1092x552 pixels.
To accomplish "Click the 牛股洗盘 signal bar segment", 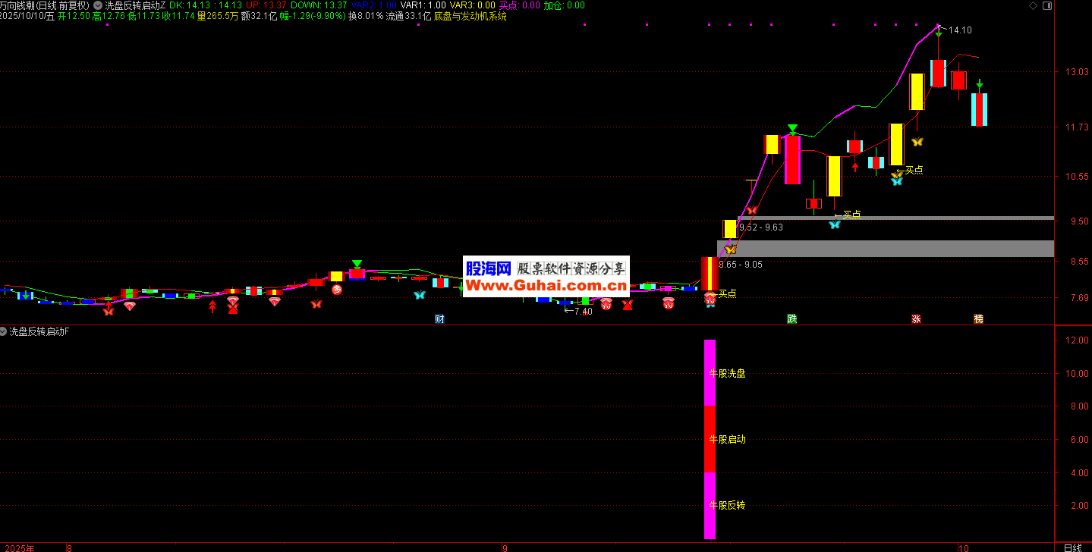I will tap(710, 372).
